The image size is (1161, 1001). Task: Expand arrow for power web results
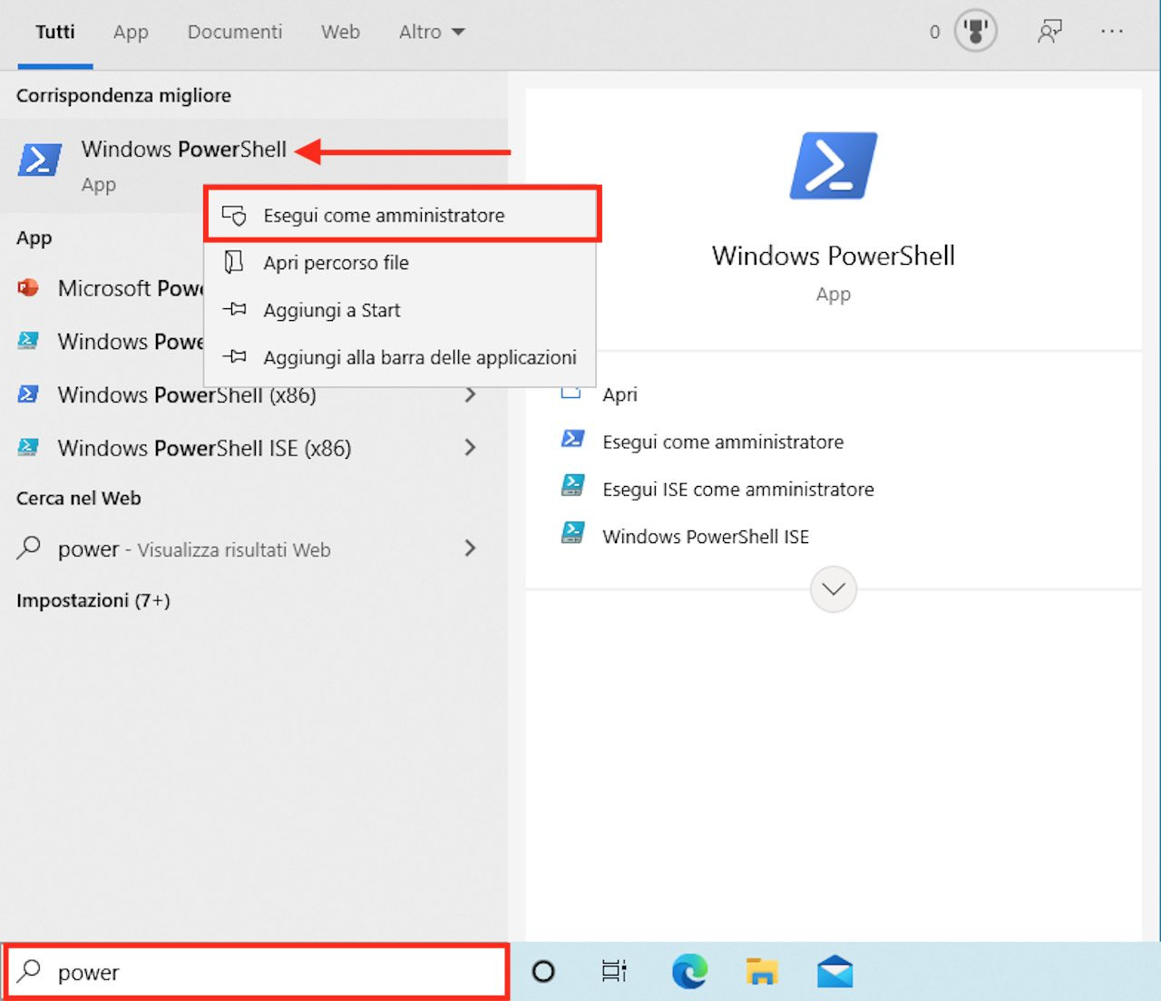pos(470,548)
